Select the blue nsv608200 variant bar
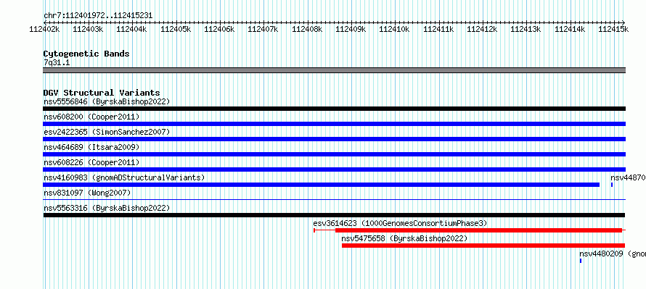The height and width of the screenshot is (289, 646). coord(334,124)
